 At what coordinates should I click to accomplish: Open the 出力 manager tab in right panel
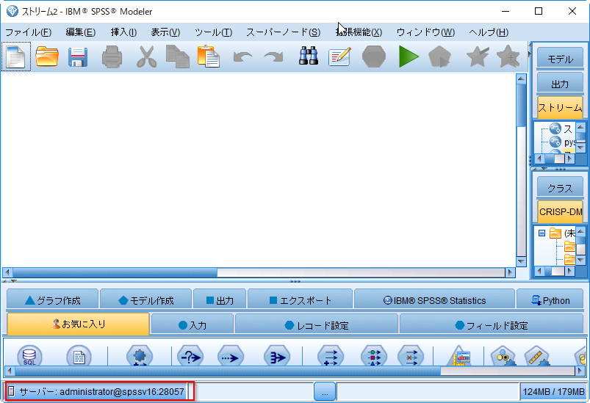pos(560,84)
